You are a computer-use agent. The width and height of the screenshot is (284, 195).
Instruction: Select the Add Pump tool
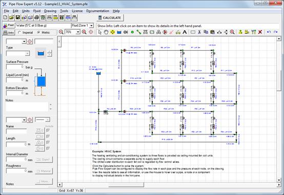165,32
